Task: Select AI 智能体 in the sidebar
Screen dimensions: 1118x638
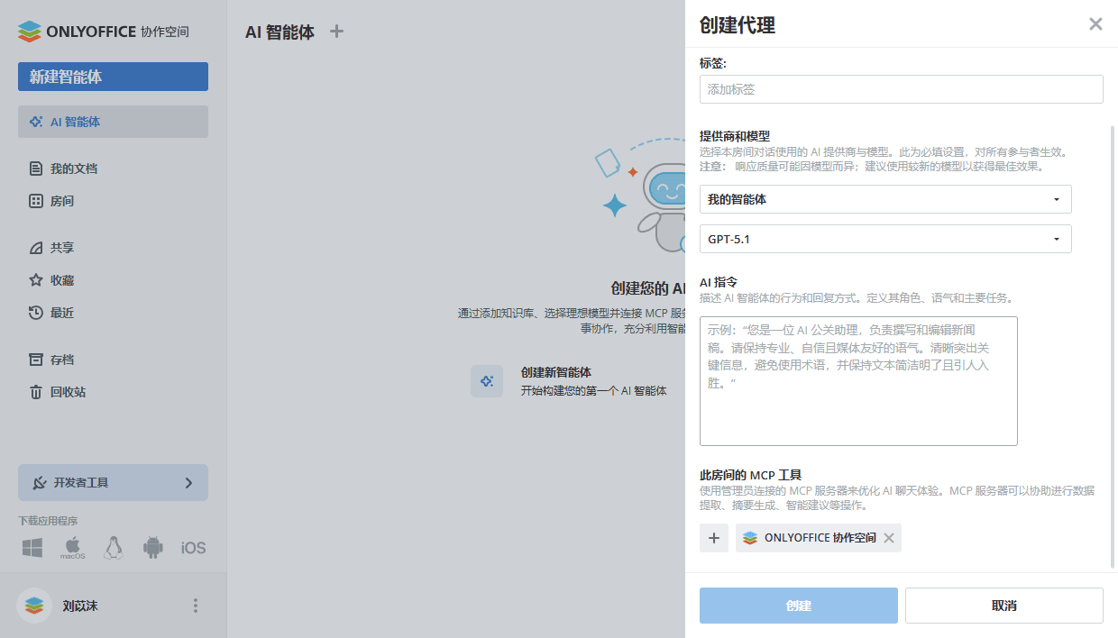Action: (76, 122)
